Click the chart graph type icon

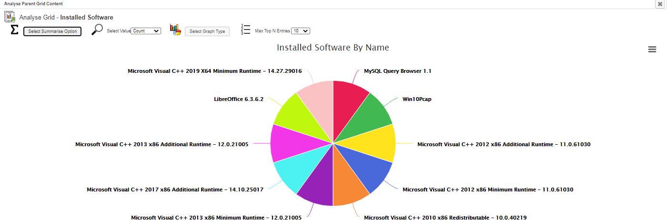click(175, 30)
